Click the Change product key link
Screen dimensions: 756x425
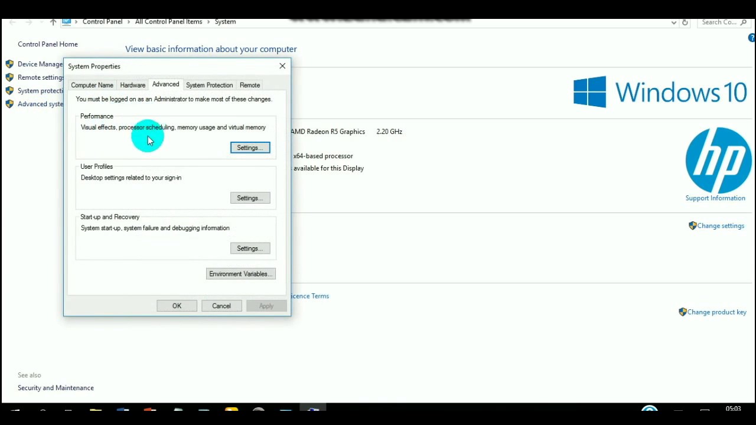[x=717, y=312]
